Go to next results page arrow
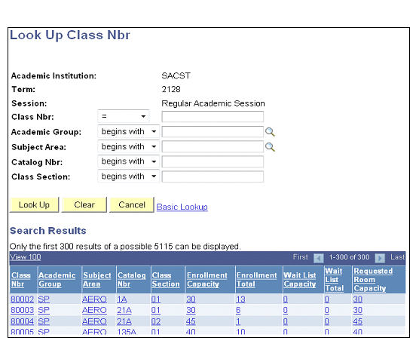This screenshot has height=353, width=416. [380, 258]
